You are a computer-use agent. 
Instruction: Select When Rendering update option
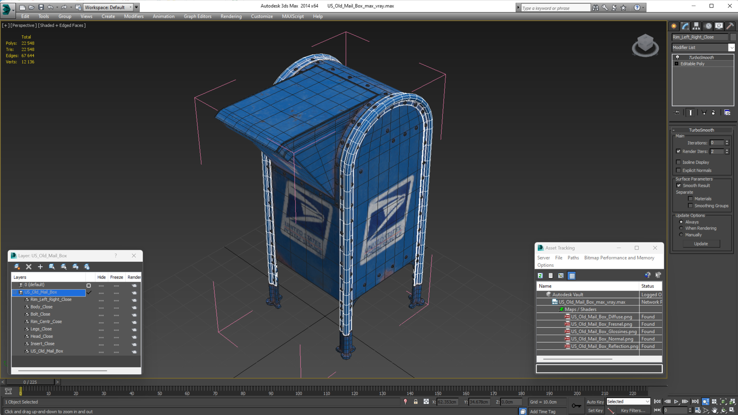point(681,228)
